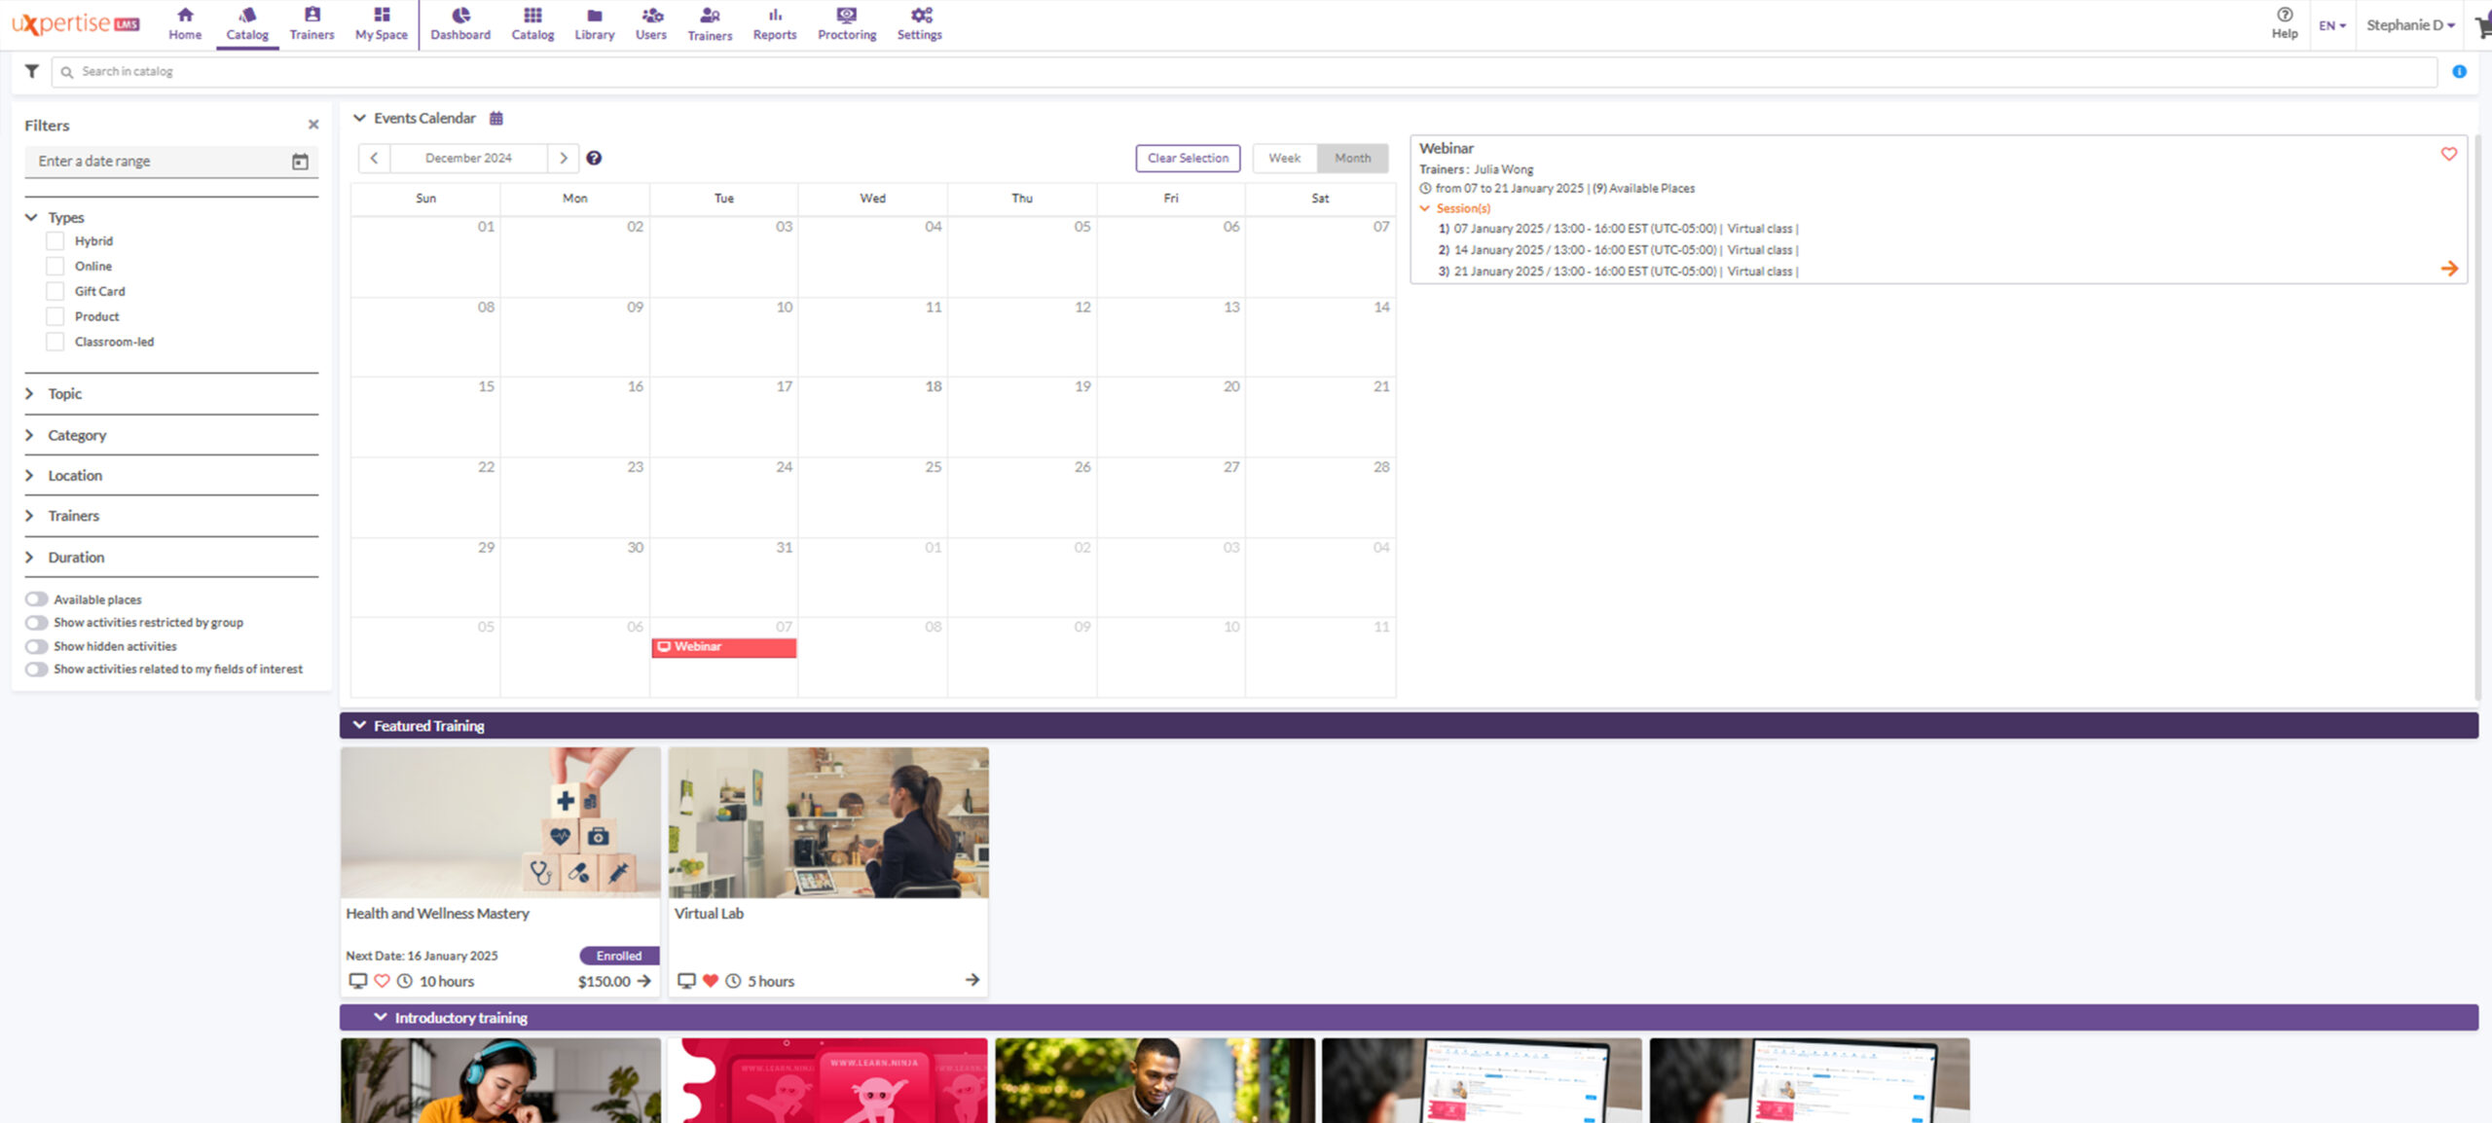2492x1123 pixels.
Task: Click the calendar help question mark icon
Action: (594, 158)
